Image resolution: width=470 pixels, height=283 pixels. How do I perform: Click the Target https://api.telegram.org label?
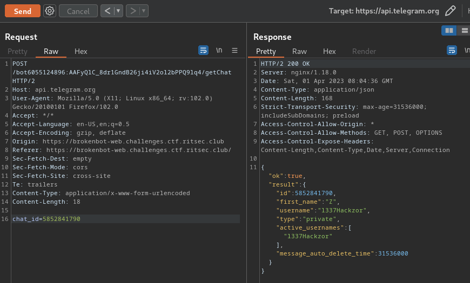pos(384,11)
